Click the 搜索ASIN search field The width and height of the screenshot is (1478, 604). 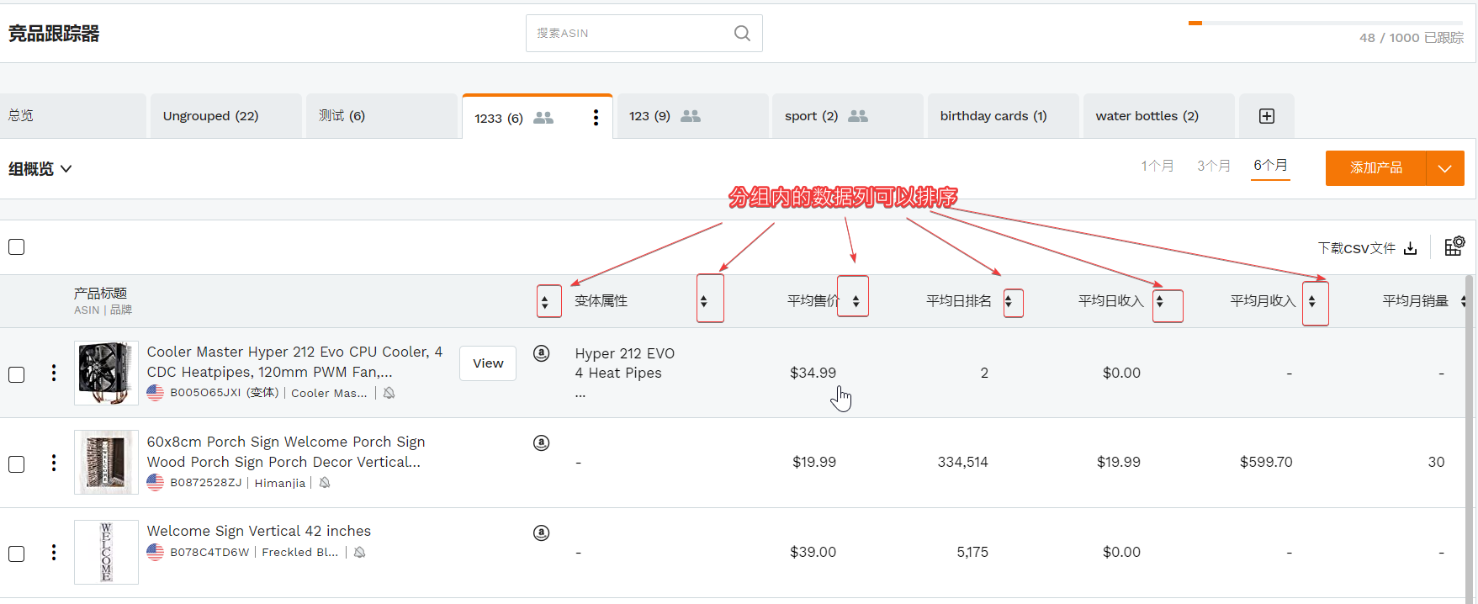click(x=631, y=34)
